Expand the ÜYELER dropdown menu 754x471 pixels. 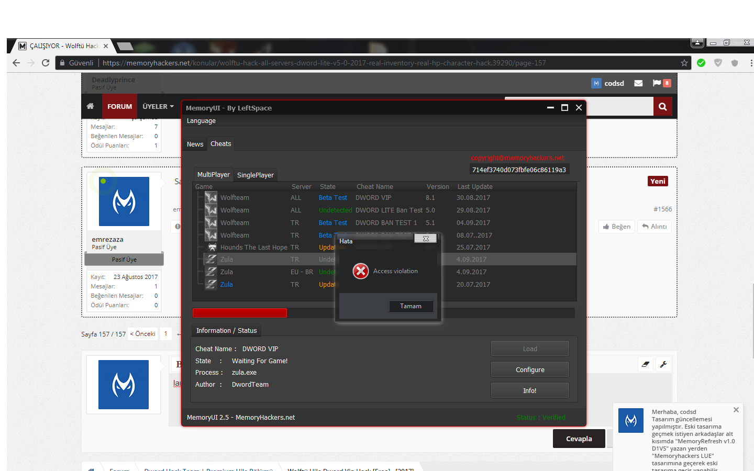158,106
